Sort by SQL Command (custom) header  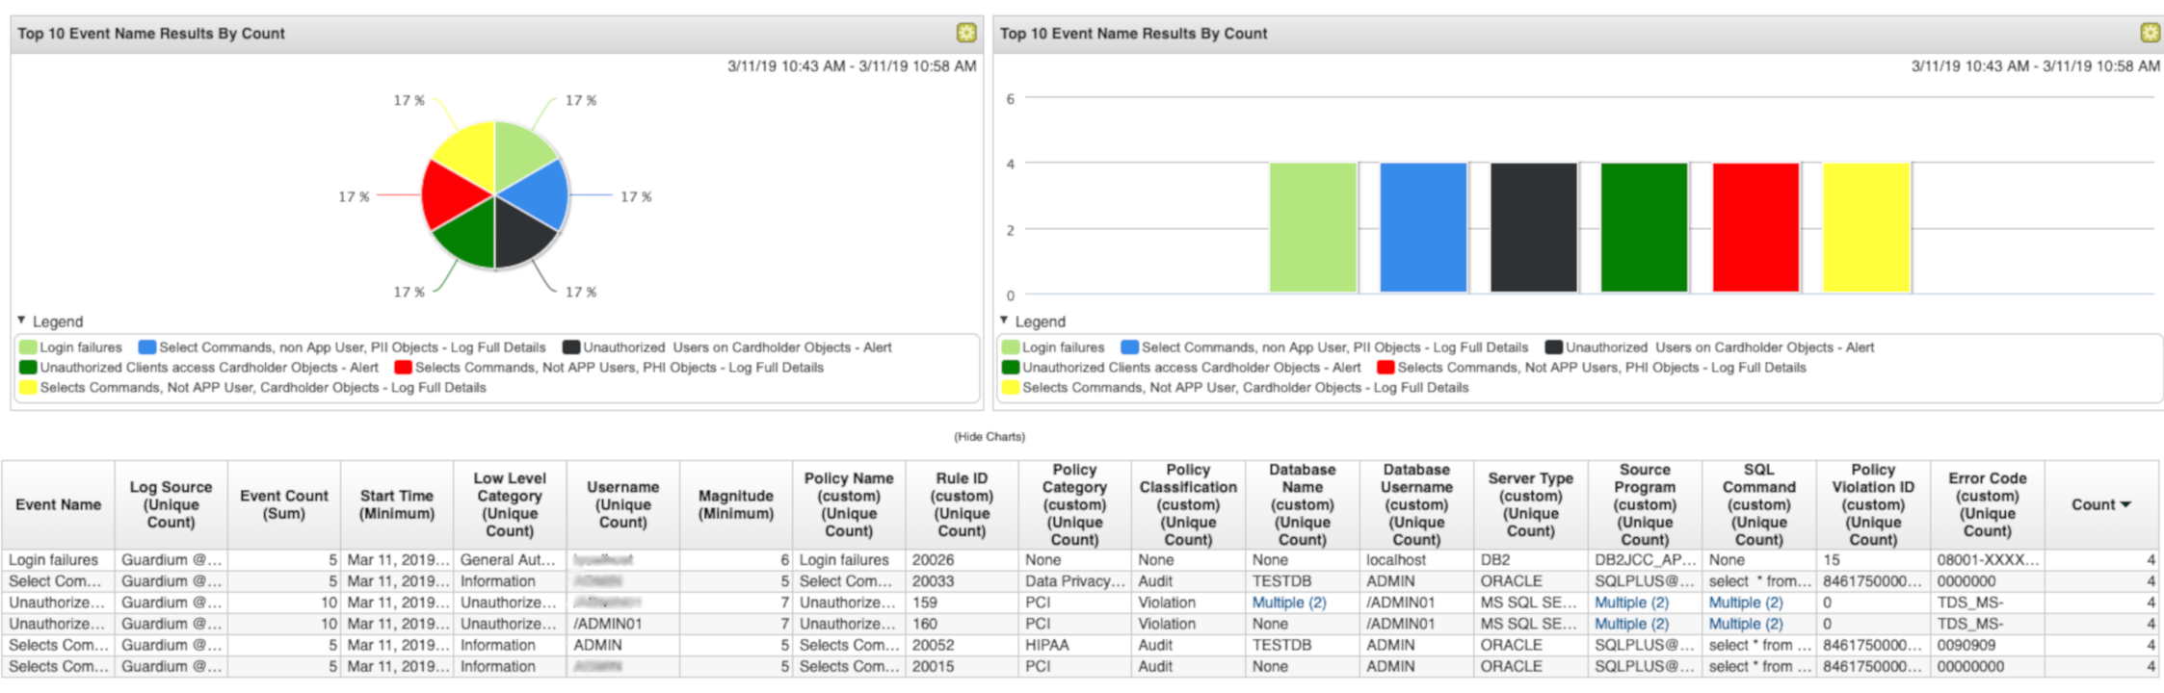click(x=1759, y=504)
